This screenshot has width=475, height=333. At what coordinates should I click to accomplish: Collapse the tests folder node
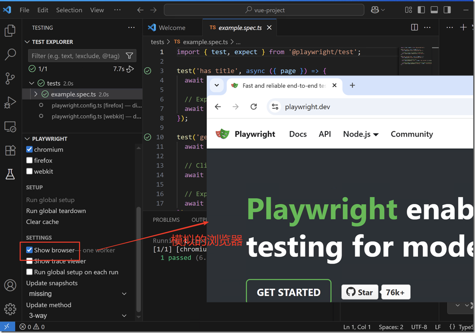click(31, 83)
